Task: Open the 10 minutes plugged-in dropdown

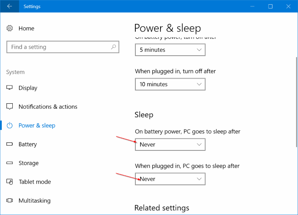Action: (x=170, y=84)
